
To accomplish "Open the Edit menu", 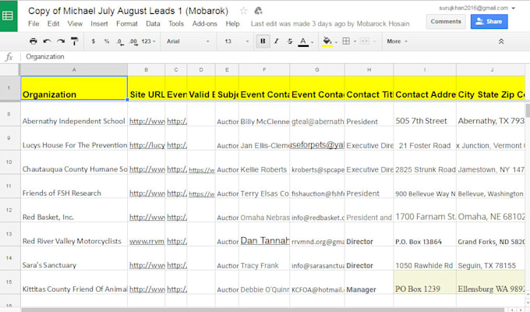I will tap(53, 23).
